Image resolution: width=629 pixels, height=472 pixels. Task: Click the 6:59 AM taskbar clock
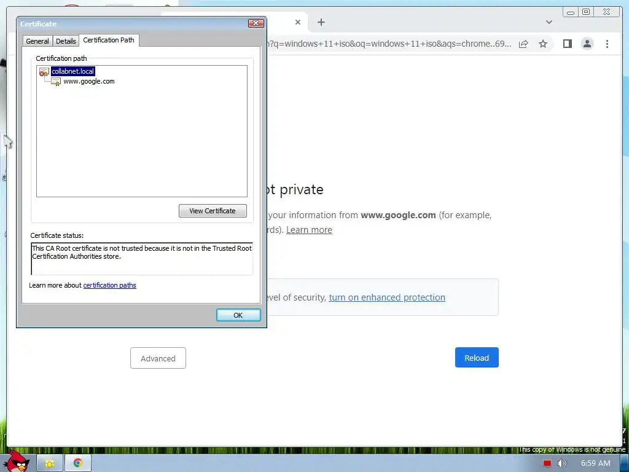pyautogui.click(x=595, y=463)
